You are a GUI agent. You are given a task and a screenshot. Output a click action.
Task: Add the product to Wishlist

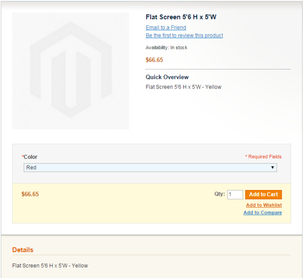264,205
